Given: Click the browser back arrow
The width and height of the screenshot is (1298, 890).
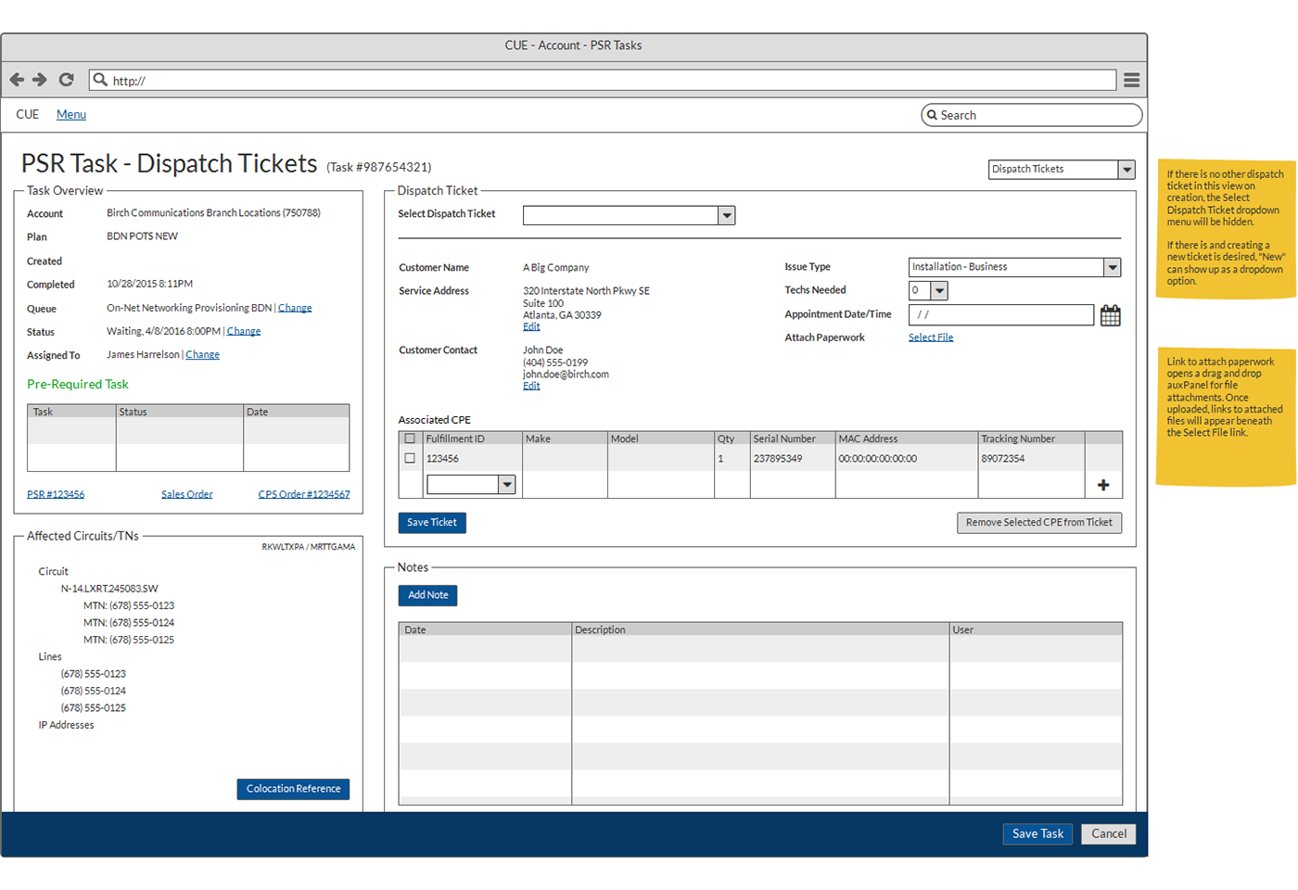Looking at the screenshot, I should pyautogui.click(x=17, y=80).
